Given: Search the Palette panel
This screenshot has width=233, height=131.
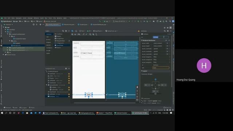Looking at the screenshot, I should coord(63,31).
